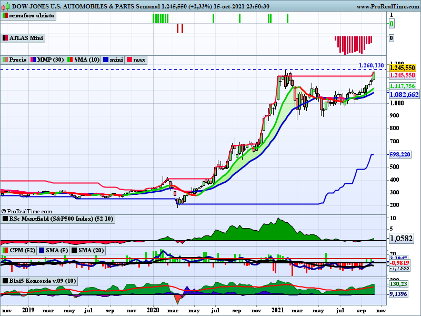The height and width of the screenshot is (316, 421).
Task: Click the black-red icon of ATLAS Mini
Action: tap(5, 38)
